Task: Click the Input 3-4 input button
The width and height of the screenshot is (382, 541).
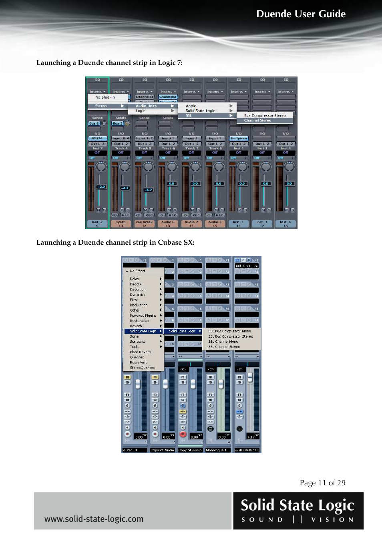Action: click(x=121, y=139)
